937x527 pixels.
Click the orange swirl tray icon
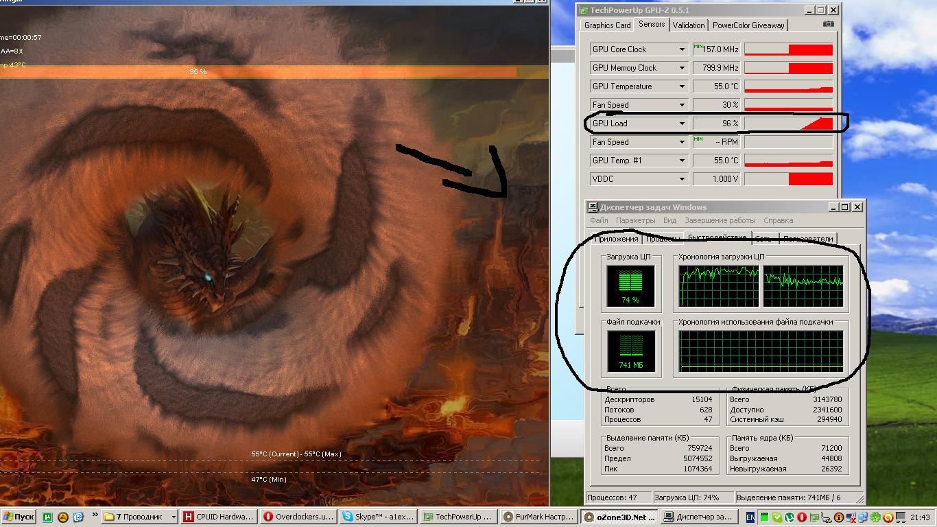[888, 517]
